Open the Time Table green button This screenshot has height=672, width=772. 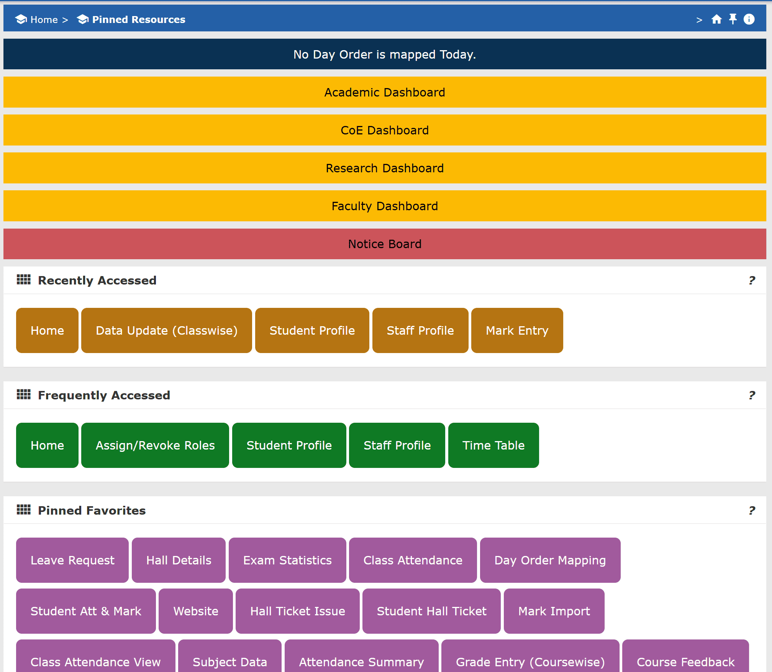click(x=493, y=445)
